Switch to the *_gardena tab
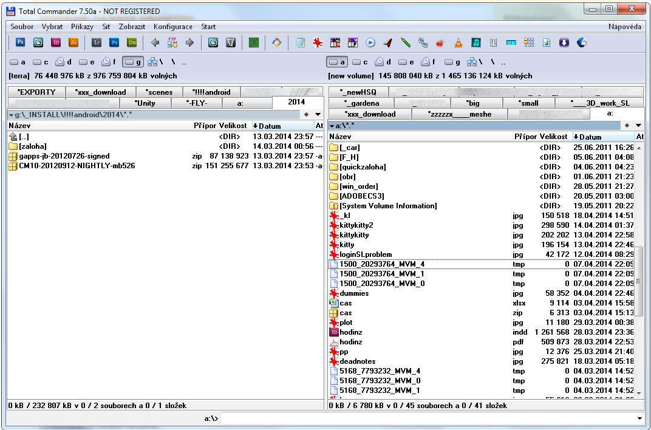651x430 pixels. click(361, 103)
